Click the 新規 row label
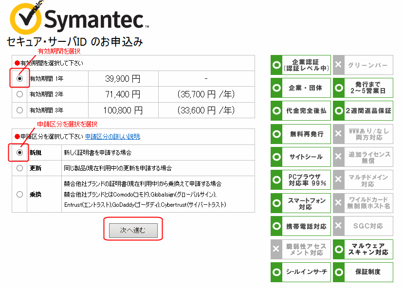This screenshot has width=403, height=289. [x=35, y=153]
